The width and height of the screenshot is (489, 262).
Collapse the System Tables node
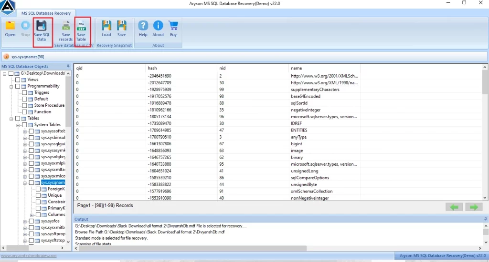(x=18, y=125)
